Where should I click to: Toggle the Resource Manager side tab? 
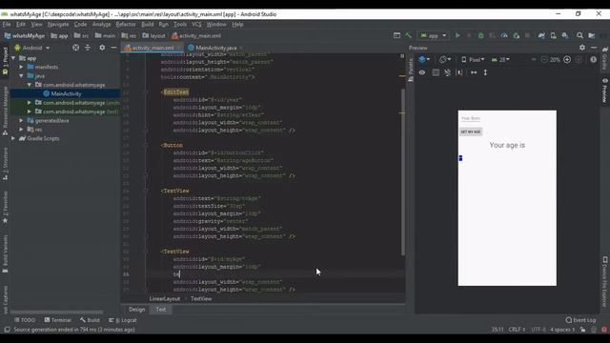point(5,111)
